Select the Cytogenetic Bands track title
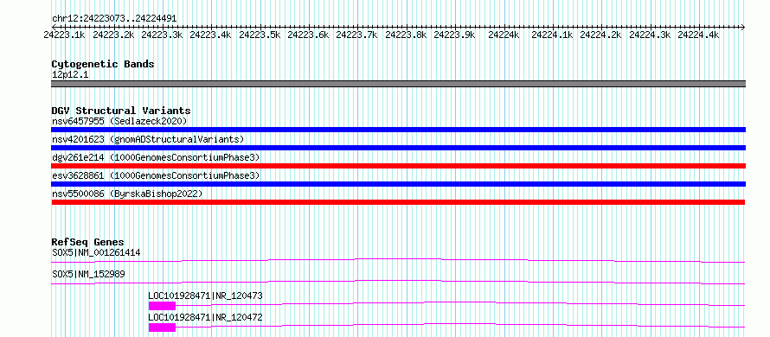This screenshot has width=770, height=337. (103, 64)
